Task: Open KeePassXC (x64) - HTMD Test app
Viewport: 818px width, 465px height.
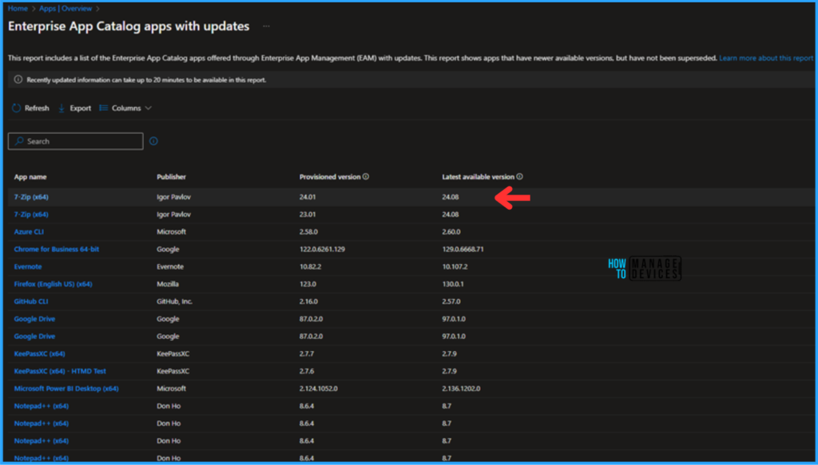Action: coord(60,371)
